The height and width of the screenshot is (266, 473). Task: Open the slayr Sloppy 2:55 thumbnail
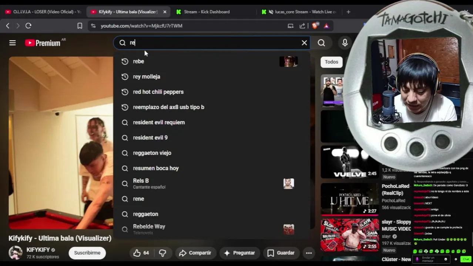click(x=349, y=235)
